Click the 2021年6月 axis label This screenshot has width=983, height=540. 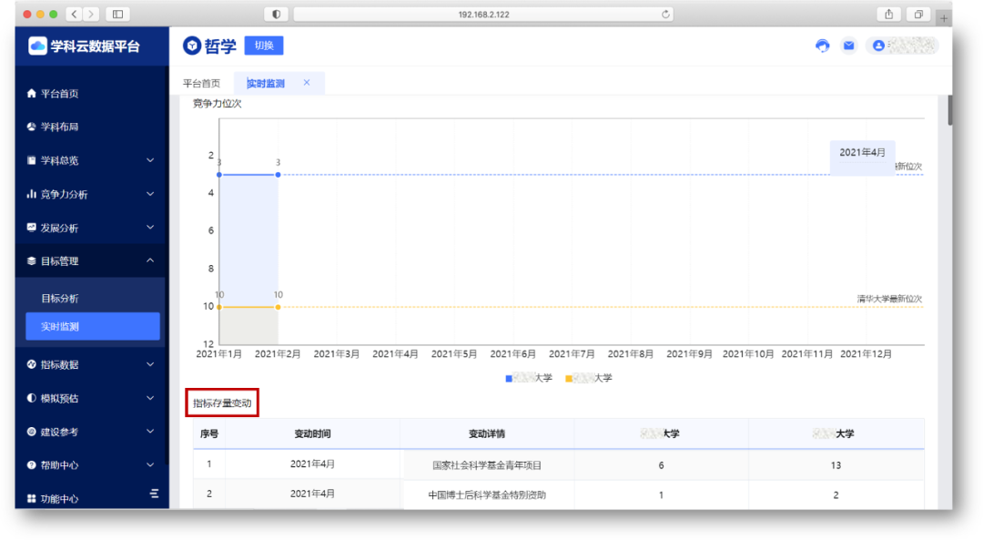[512, 353]
